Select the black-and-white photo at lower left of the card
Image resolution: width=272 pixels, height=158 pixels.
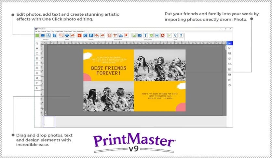coord(109,96)
